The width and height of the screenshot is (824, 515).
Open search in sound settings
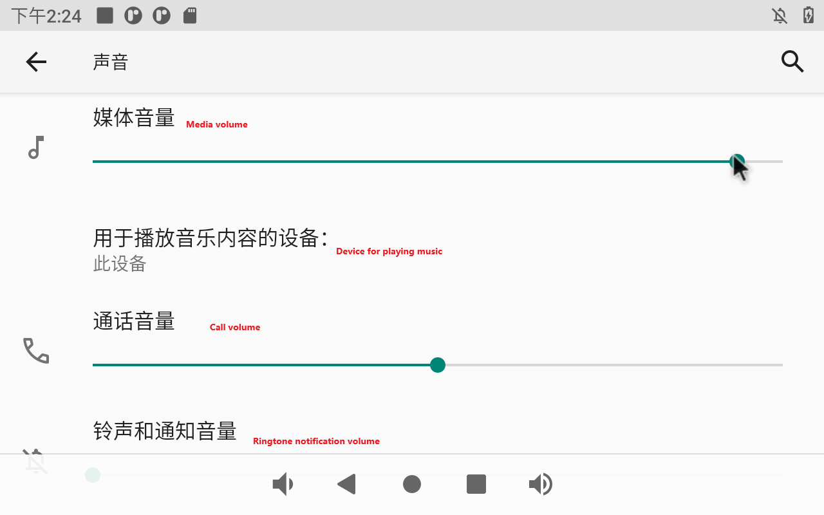[792, 62]
